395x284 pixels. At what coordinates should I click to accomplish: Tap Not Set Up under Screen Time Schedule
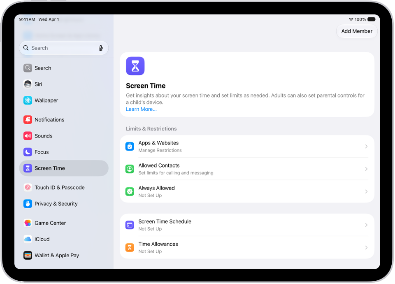[x=150, y=229]
